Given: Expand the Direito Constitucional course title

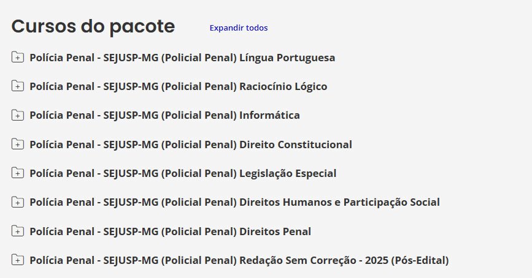Looking at the screenshot, I should (x=191, y=145).
